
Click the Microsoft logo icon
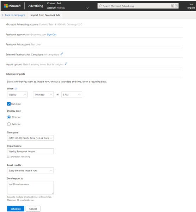6,6
